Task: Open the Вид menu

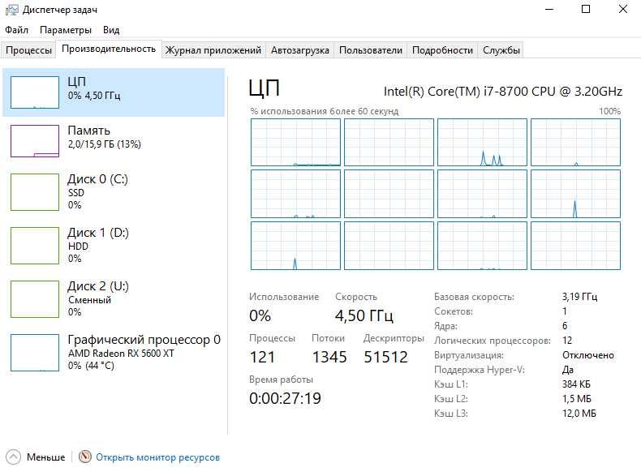Action: (x=111, y=30)
